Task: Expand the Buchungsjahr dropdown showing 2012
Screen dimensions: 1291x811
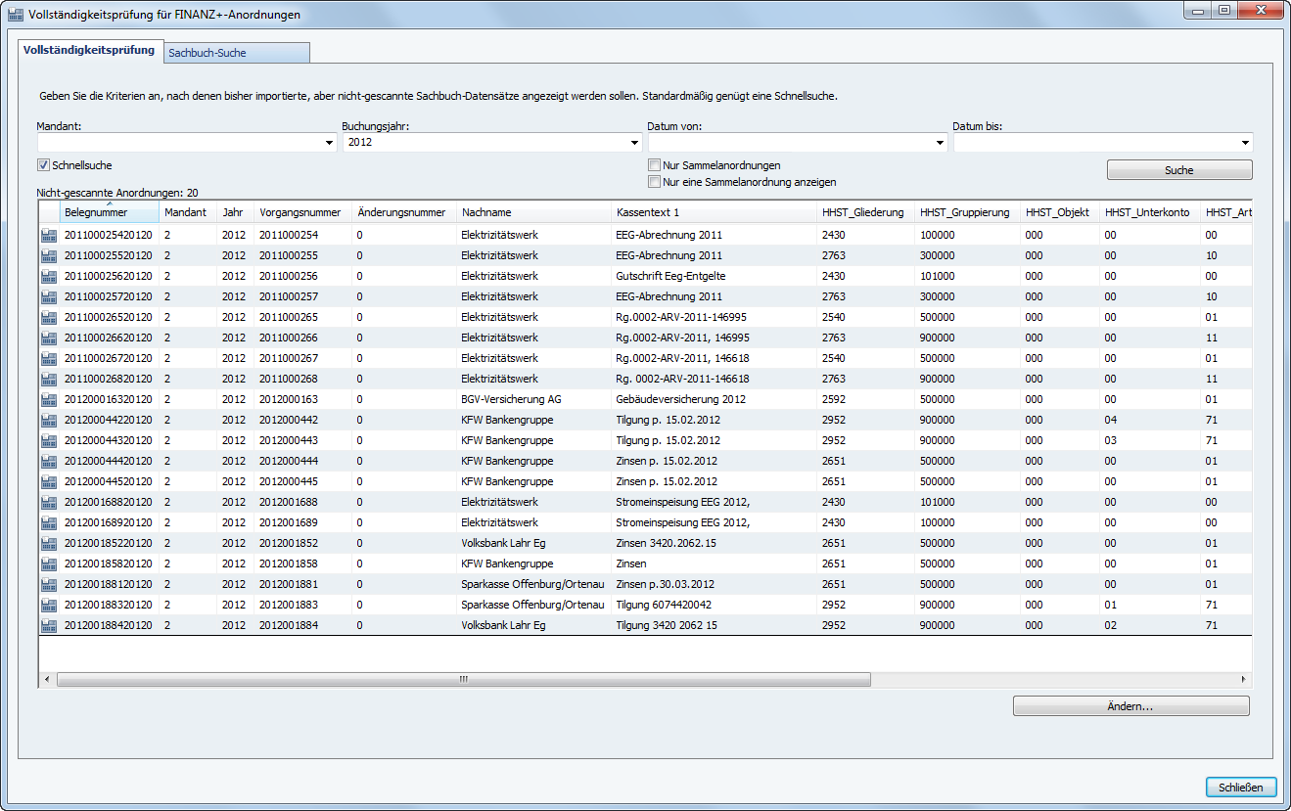Action: 635,143
